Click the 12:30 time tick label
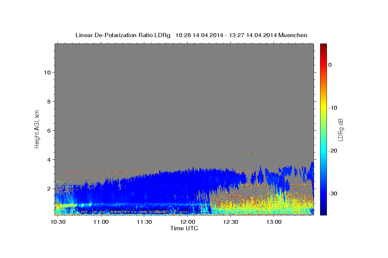The width and height of the screenshot is (388, 258). click(x=231, y=222)
